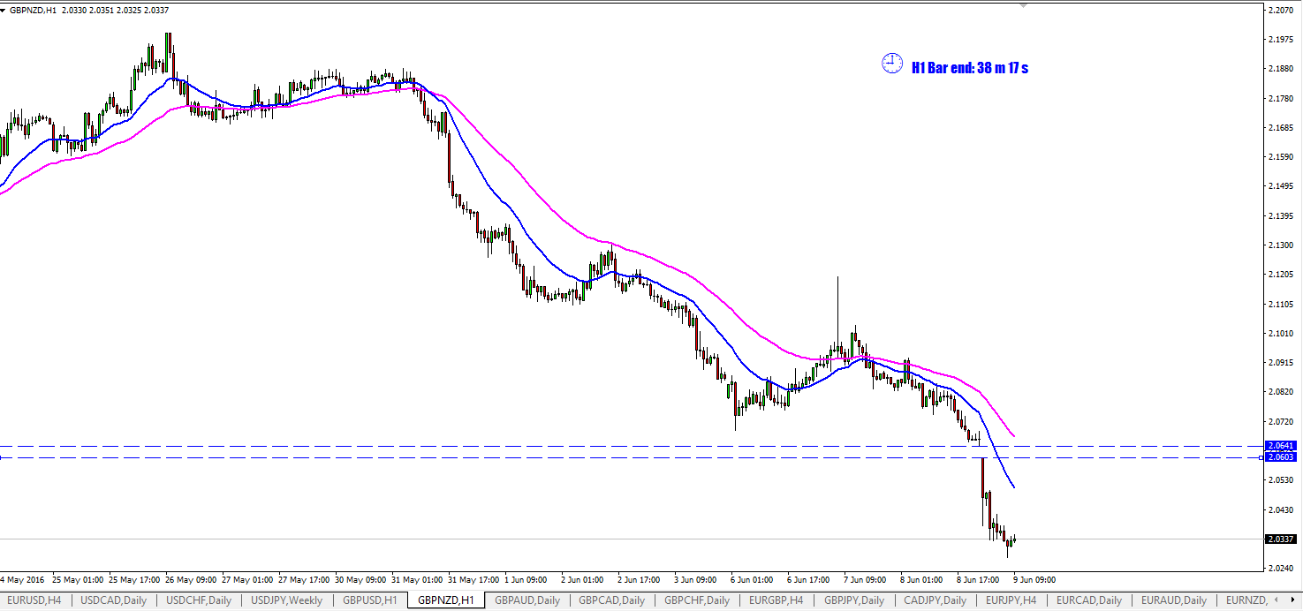Screen dimensions: 1303x611
Task: Click the 2.2070 price scale value
Action: pos(1280,10)
